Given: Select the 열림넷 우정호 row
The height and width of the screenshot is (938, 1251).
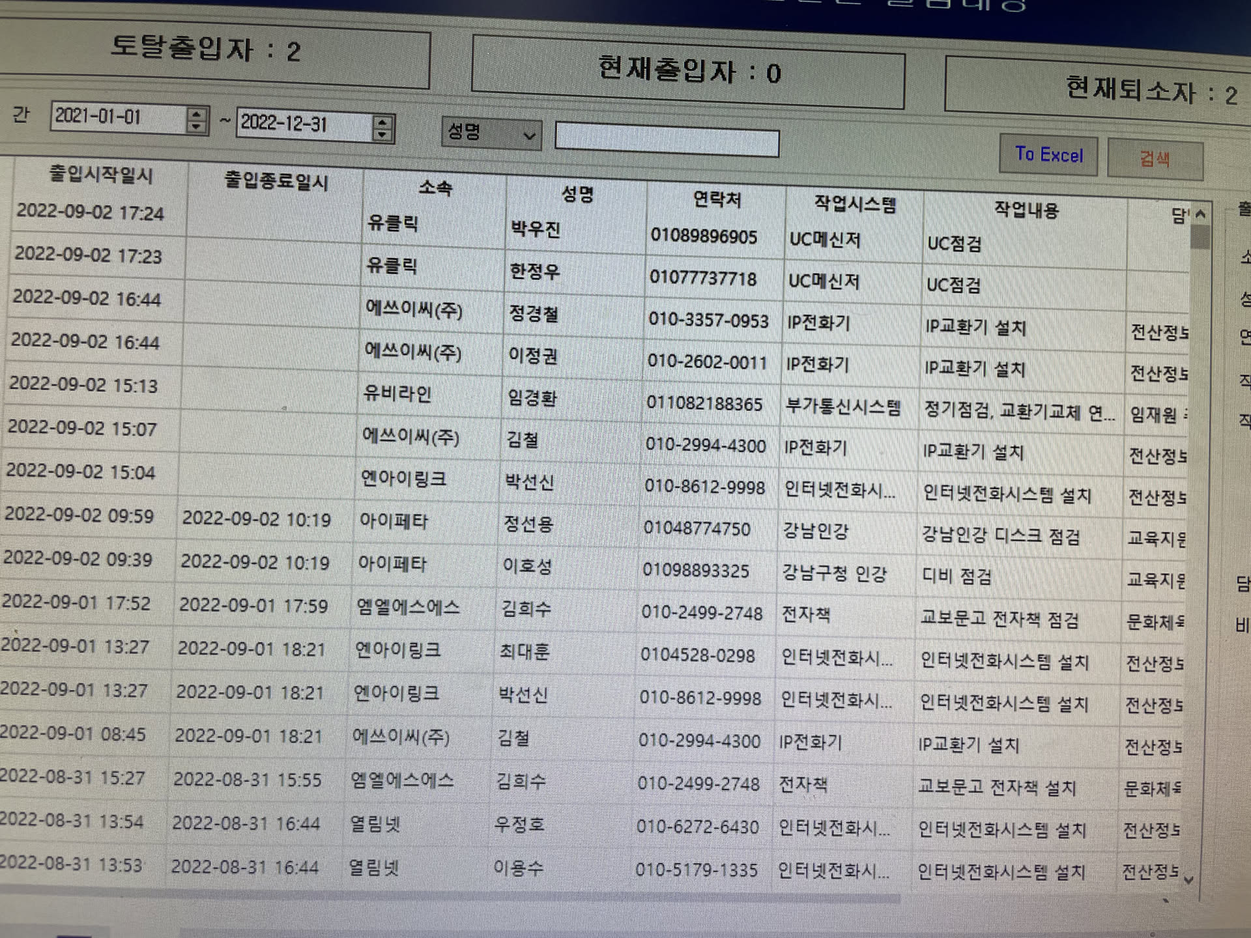Looking at the screenshot, I should point(518,825).
